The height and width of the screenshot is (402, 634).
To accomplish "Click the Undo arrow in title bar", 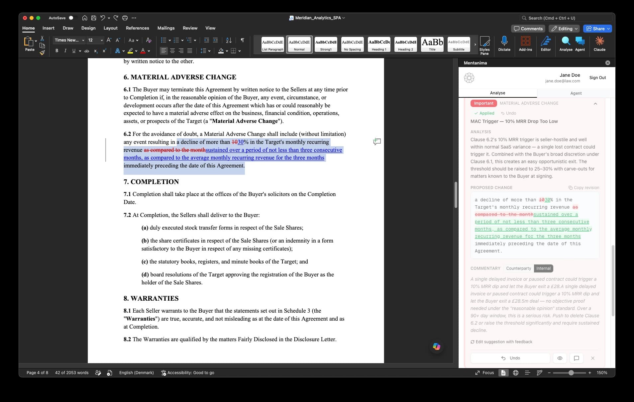I will tap(103, 18).
